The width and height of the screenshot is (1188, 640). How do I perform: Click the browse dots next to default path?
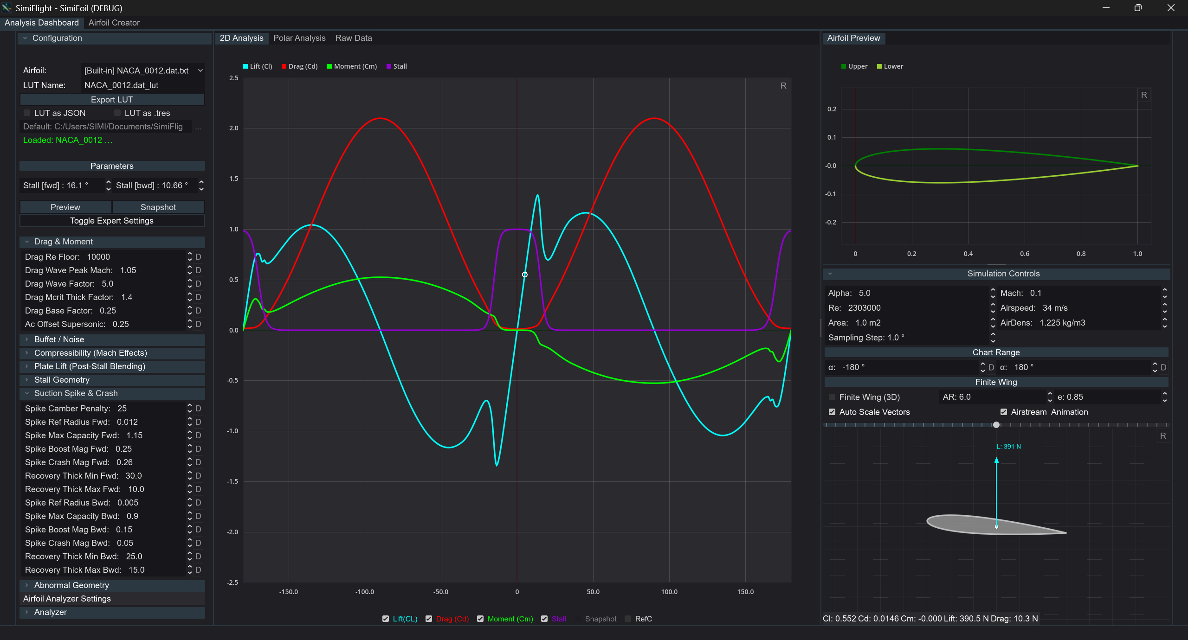coord(198,127)
